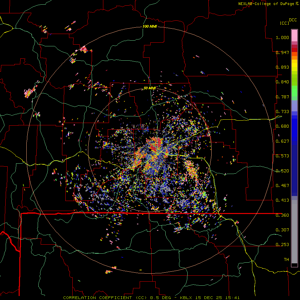Select the 0.680 scale value
300x300 pixels.
[x=282, y=126]
